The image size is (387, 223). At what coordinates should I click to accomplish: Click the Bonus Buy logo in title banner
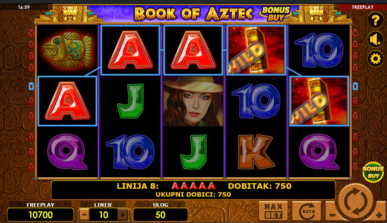coord(276,14)
